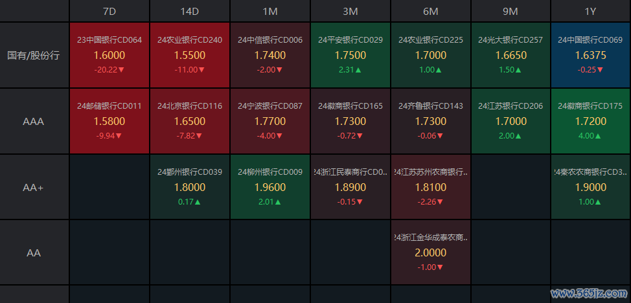Screen dimensions: 631x303
Task: Open the 24江苏银行CD206 cell
Action: tap(511, 121)
